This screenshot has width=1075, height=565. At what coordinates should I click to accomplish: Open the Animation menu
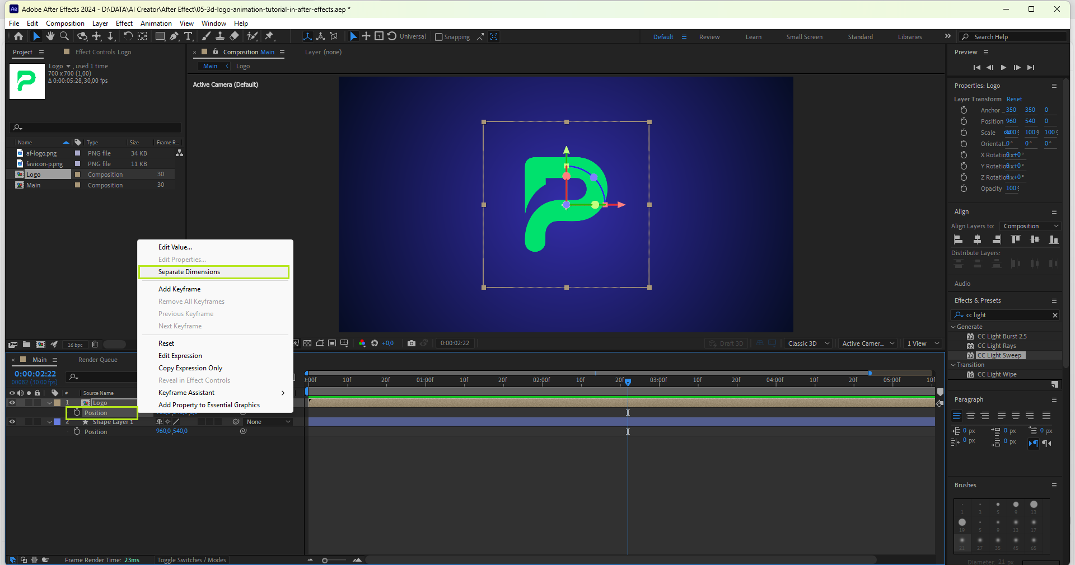(156, 23)
